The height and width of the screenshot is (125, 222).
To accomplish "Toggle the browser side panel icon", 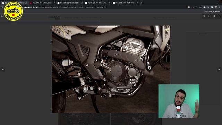I will (x=212, y=7).
